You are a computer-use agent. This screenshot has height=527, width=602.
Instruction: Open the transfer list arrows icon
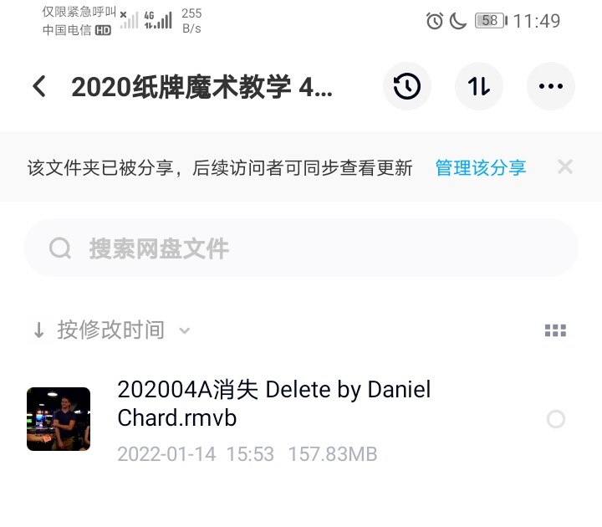pyautogui.click(x=479, y=86)
